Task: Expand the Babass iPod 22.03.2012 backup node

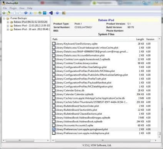Action: click(8, 26)
